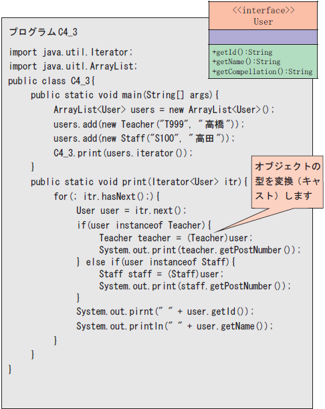This screenshot has width=325, height=409.
Task: Click the public class C4_3 declaration
Action: point(51,81)
